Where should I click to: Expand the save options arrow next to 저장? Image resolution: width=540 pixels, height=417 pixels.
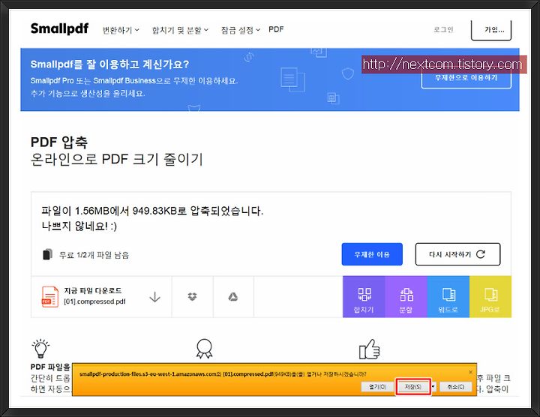coord(433,387)
